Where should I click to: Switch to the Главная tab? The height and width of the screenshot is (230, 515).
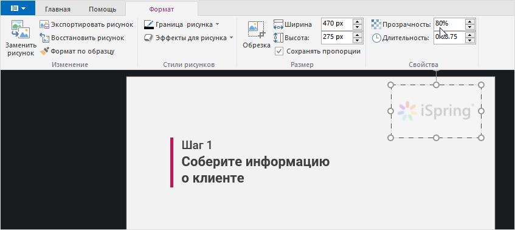[58, 9]
